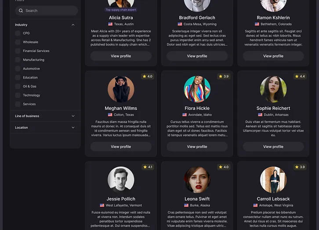This screenshot has height=230, width=319.
Task: Collapse the Industry filter section
Action: pos(73,25)
